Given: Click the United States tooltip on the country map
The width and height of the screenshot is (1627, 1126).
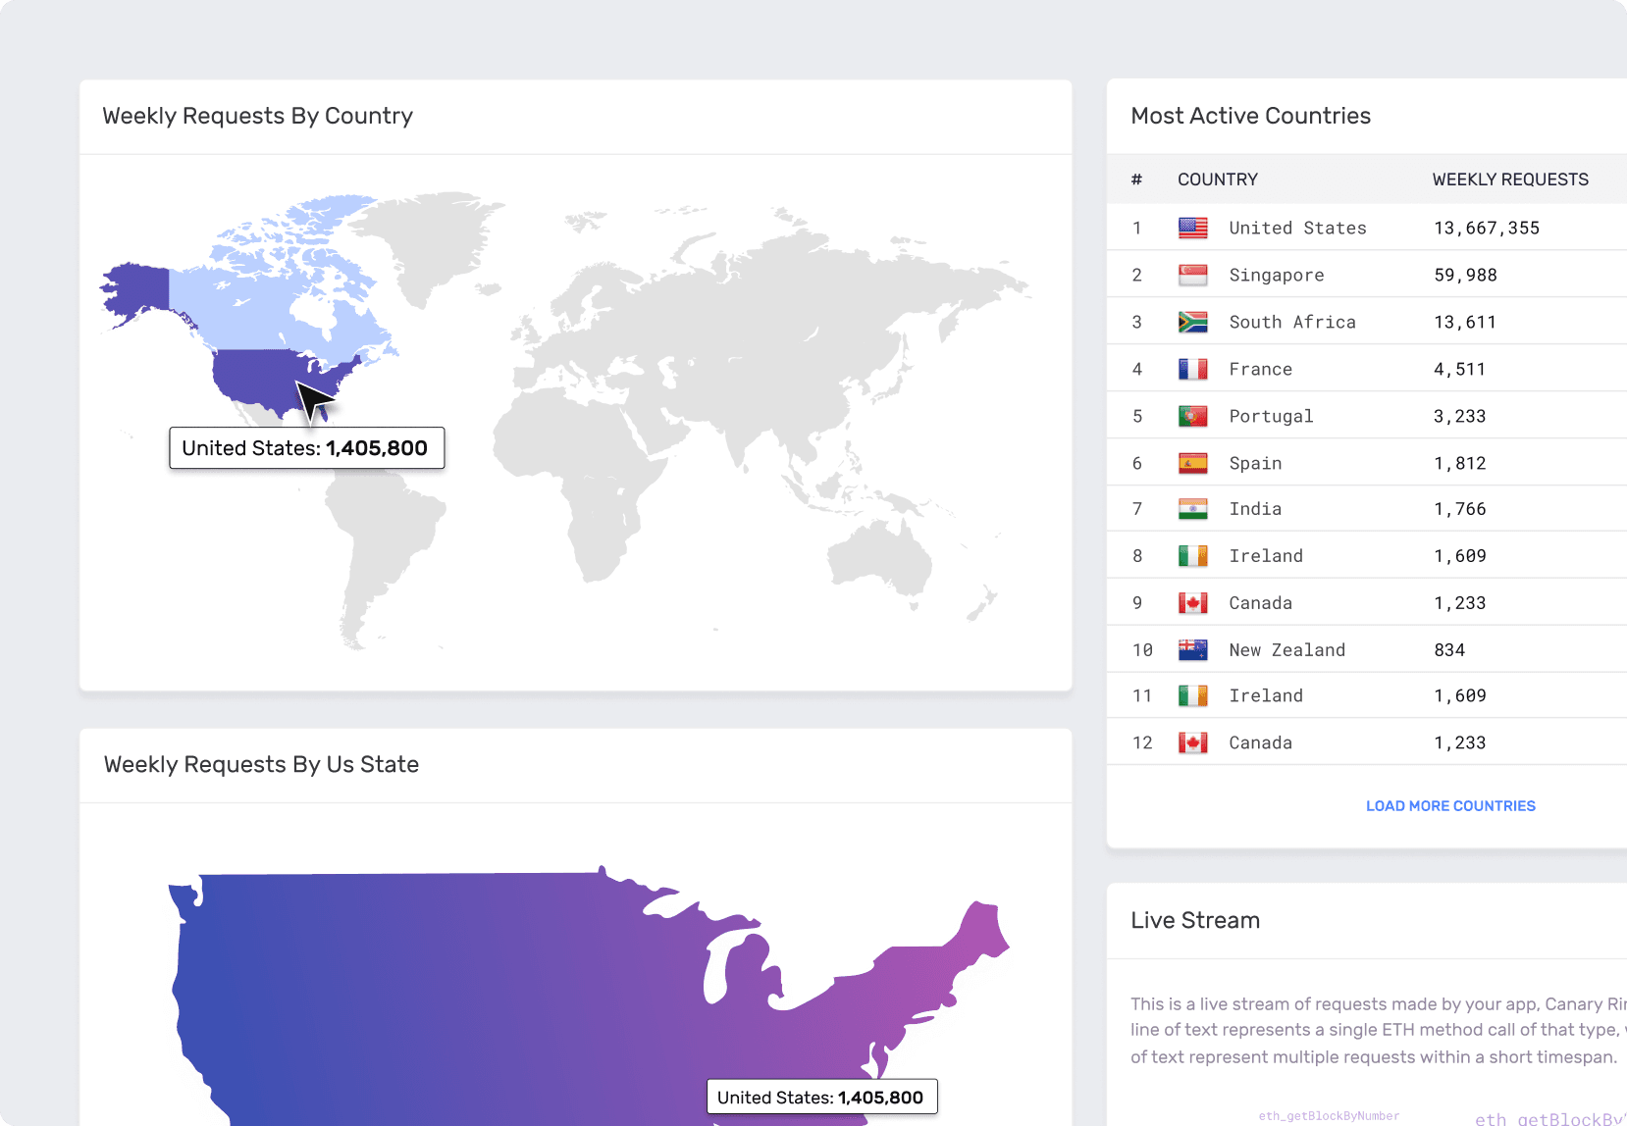Looking at the screenshot, I should click(x=306, y=448).
